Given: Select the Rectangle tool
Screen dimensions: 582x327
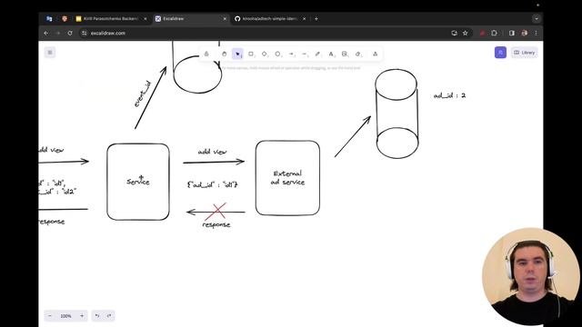Looking at the screenshot, I should point(251,54).
